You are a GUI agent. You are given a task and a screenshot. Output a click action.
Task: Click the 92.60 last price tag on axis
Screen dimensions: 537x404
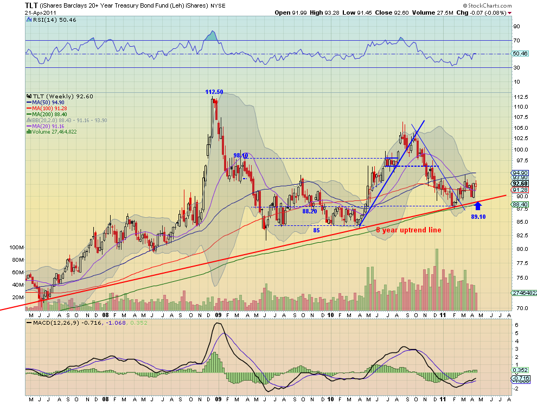click(x=520, y=184)
